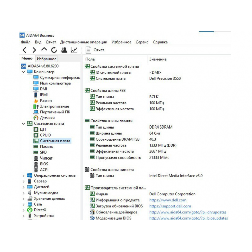
Task: Expand the Операционная система node
Action: tap(24, 176)
